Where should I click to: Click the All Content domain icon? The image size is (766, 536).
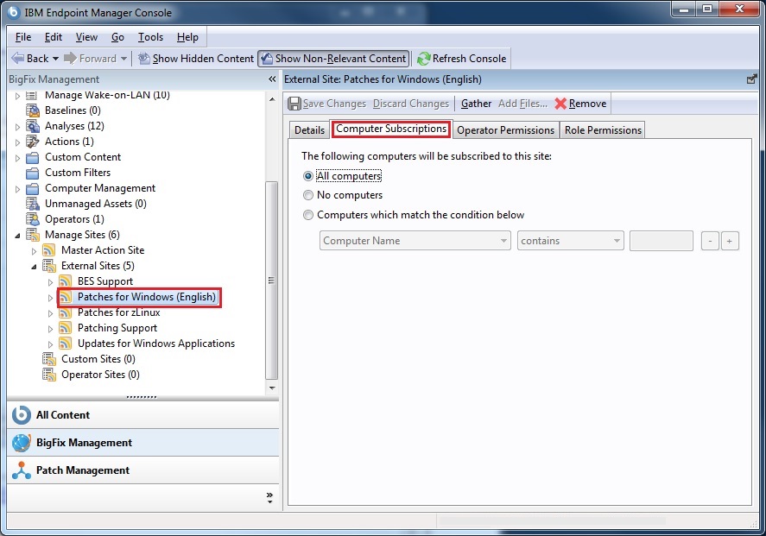coord(21,415)
